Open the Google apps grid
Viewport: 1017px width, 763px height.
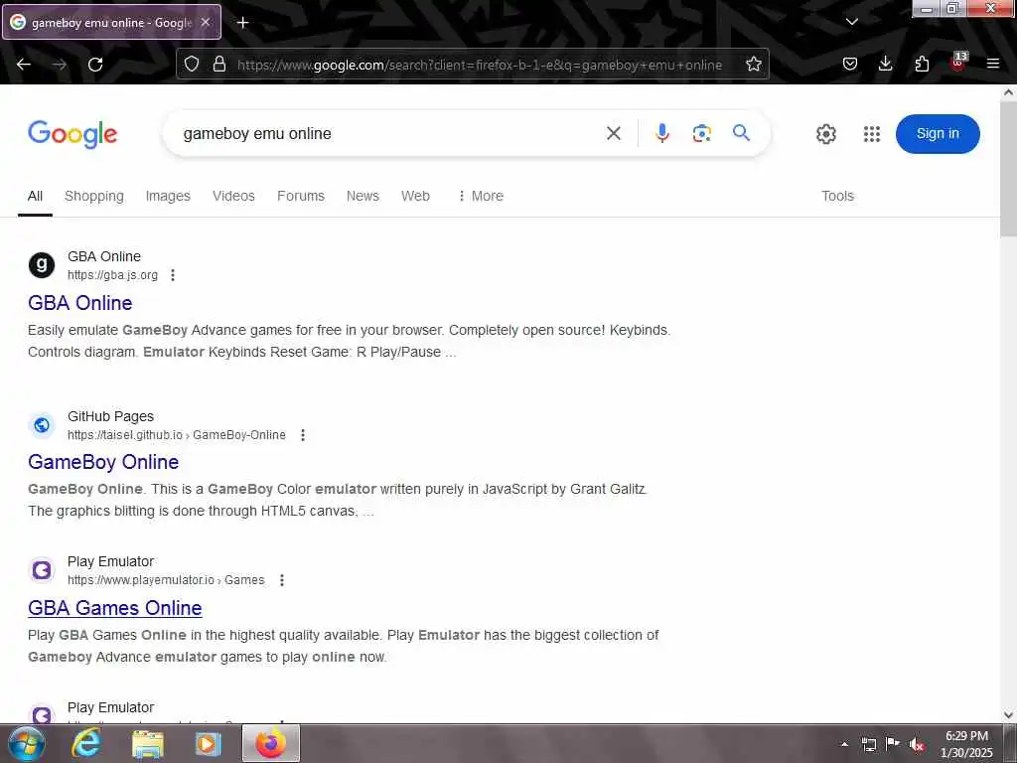(872, 134)
